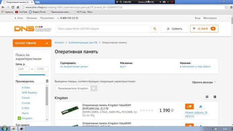
Task: Open the Chrome menu button
Action: coord(231,7)
